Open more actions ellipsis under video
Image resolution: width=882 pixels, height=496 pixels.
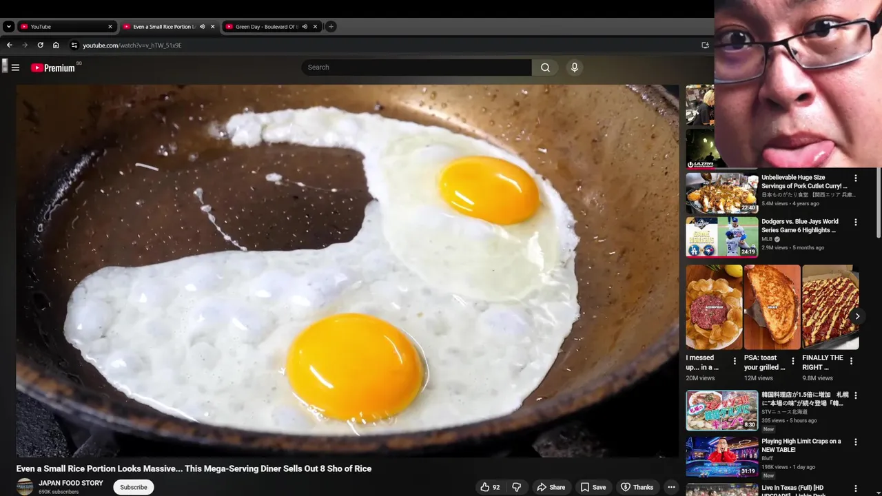[x=671, y=487]
